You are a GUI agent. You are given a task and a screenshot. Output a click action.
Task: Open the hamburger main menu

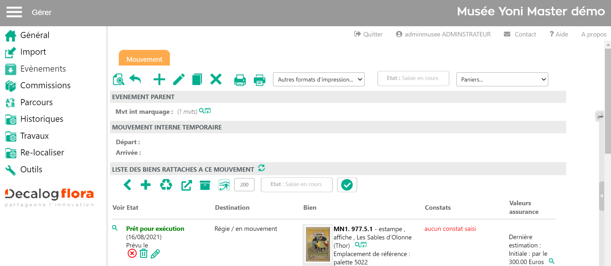(x=14, y=12)
